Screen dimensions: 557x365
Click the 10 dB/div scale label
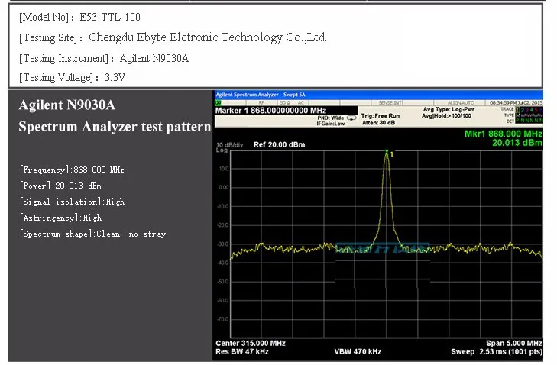[229, 144]
